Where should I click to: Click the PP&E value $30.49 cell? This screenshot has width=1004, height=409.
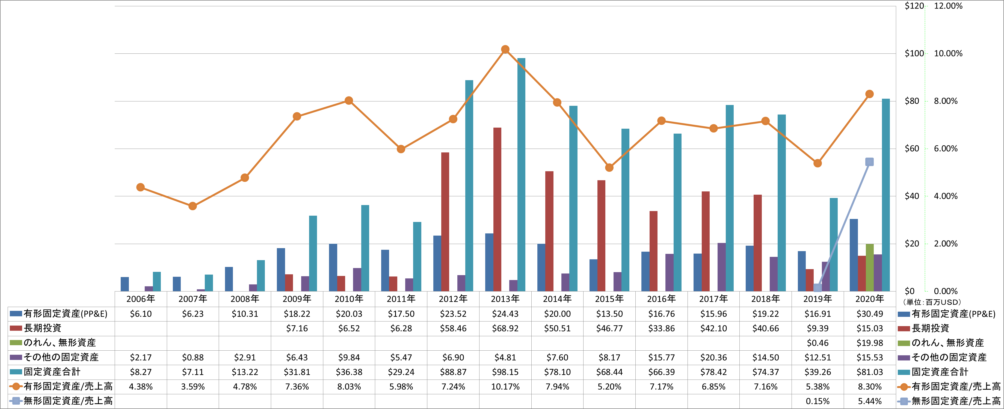coord(870,314)
